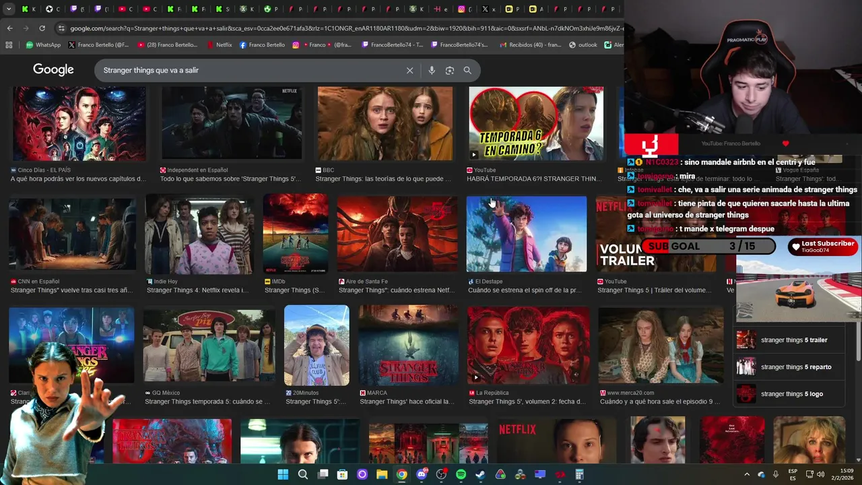The image size is (862, 485).
Task: Reload the current Chrome page
Action: click(x=42, y=28)
